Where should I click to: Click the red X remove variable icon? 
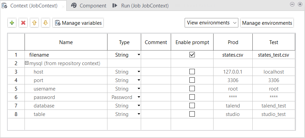point(23,23)
